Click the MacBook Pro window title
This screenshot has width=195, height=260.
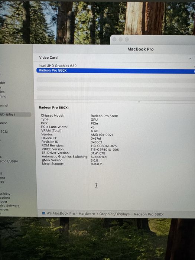tap(140, 49)
